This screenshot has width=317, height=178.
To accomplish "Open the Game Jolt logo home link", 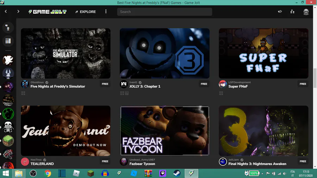I will coord(47,12).
